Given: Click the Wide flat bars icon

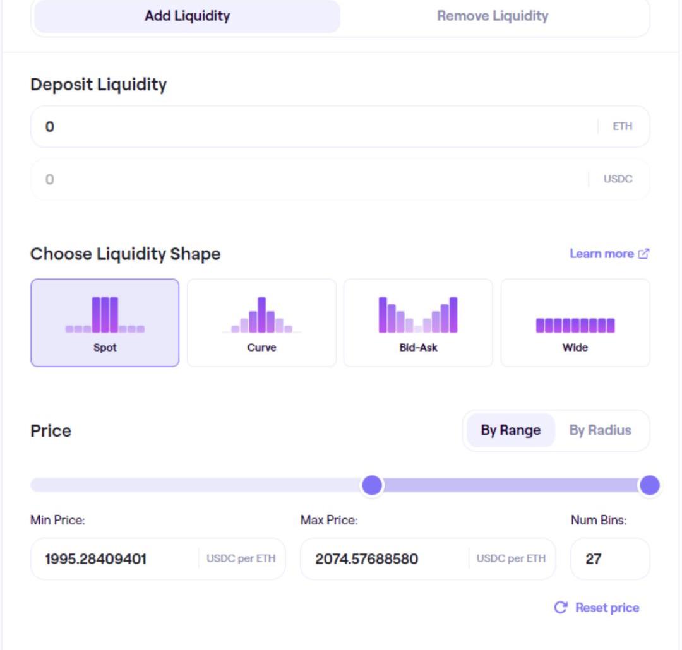Looking at the screenshot, I should tap(575, 325).
